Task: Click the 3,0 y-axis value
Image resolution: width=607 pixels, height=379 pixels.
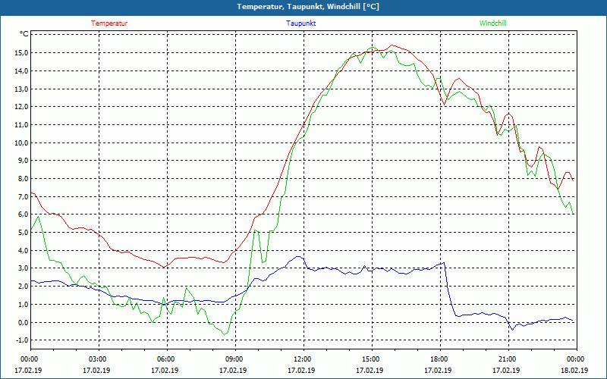Action: pyautogui.click(x=24, y=268)
